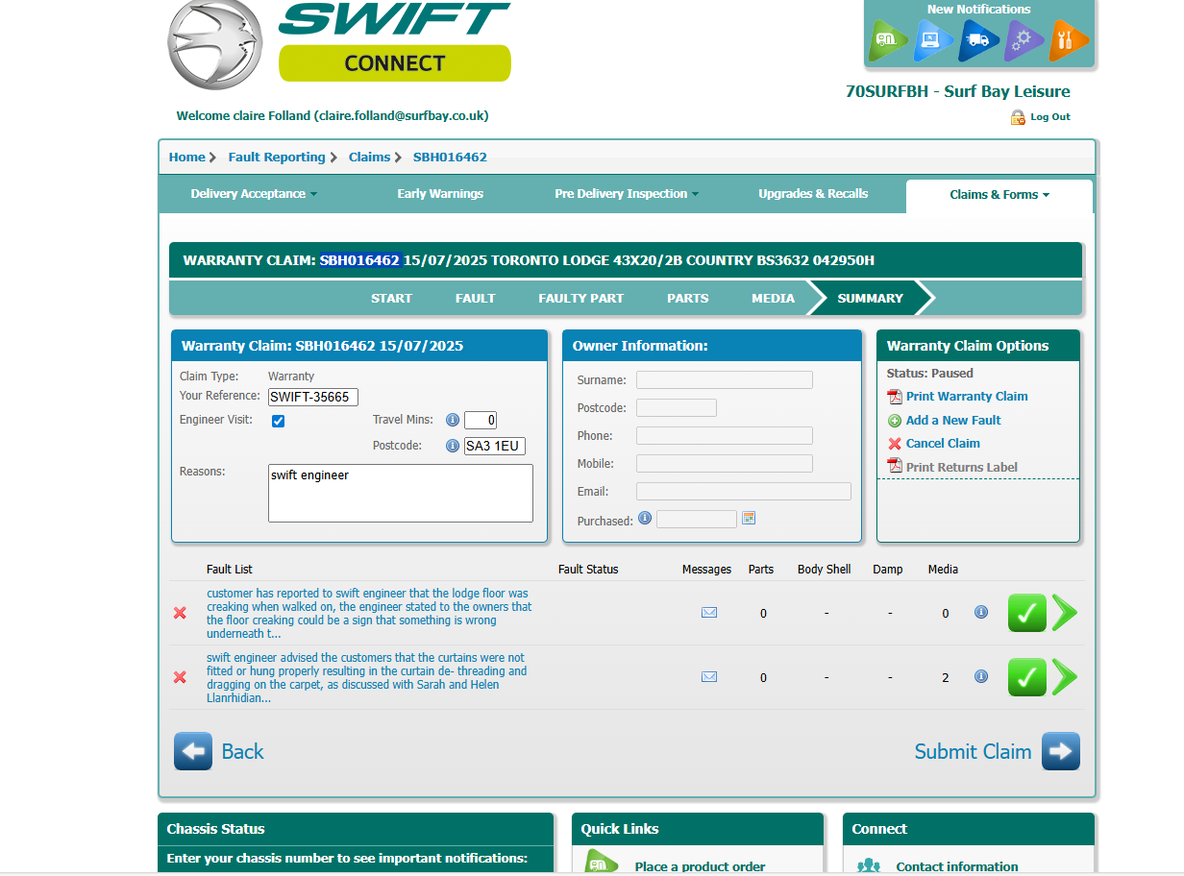Click the SBH016462 breadcrumb link
The width and height of the screenshot is (1184, 876).
click(x=450, y=158)
